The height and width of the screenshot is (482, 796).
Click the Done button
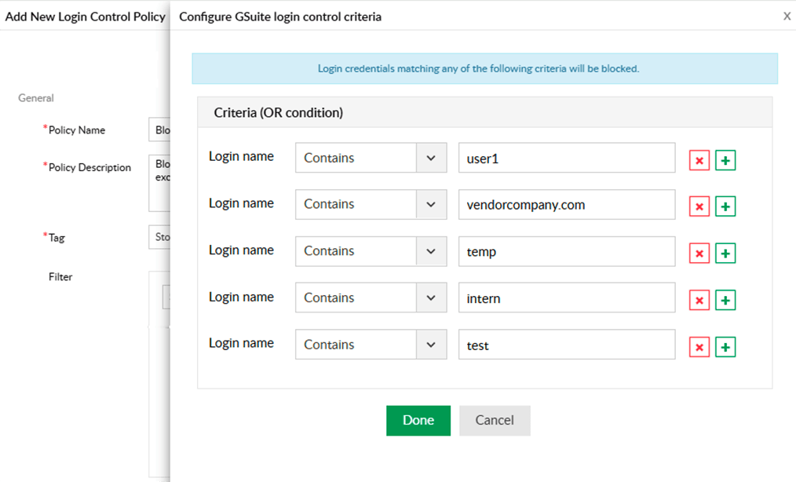[x=418, y=420]
